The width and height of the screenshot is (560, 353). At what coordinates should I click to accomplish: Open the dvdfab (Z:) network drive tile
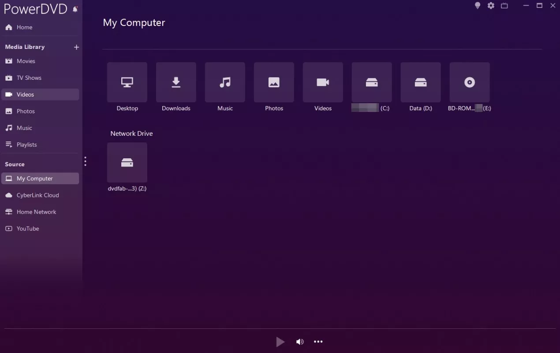coord(127,163)
